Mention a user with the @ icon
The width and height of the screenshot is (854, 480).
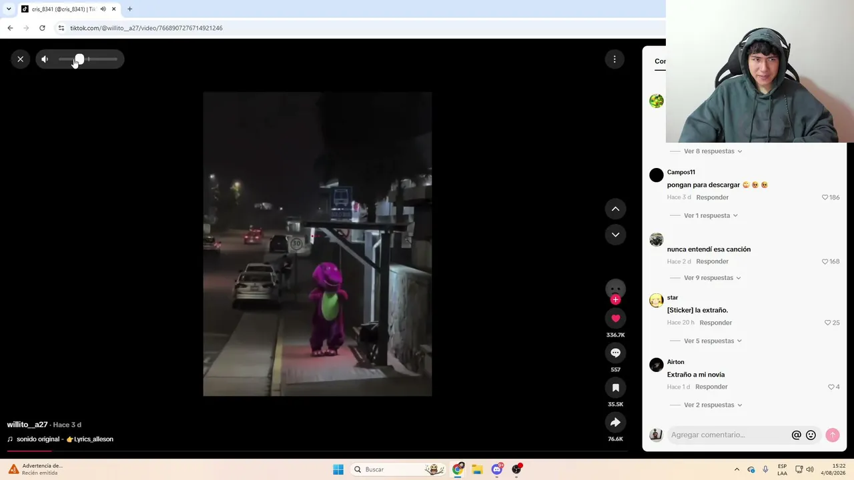[x=796, y=435]
